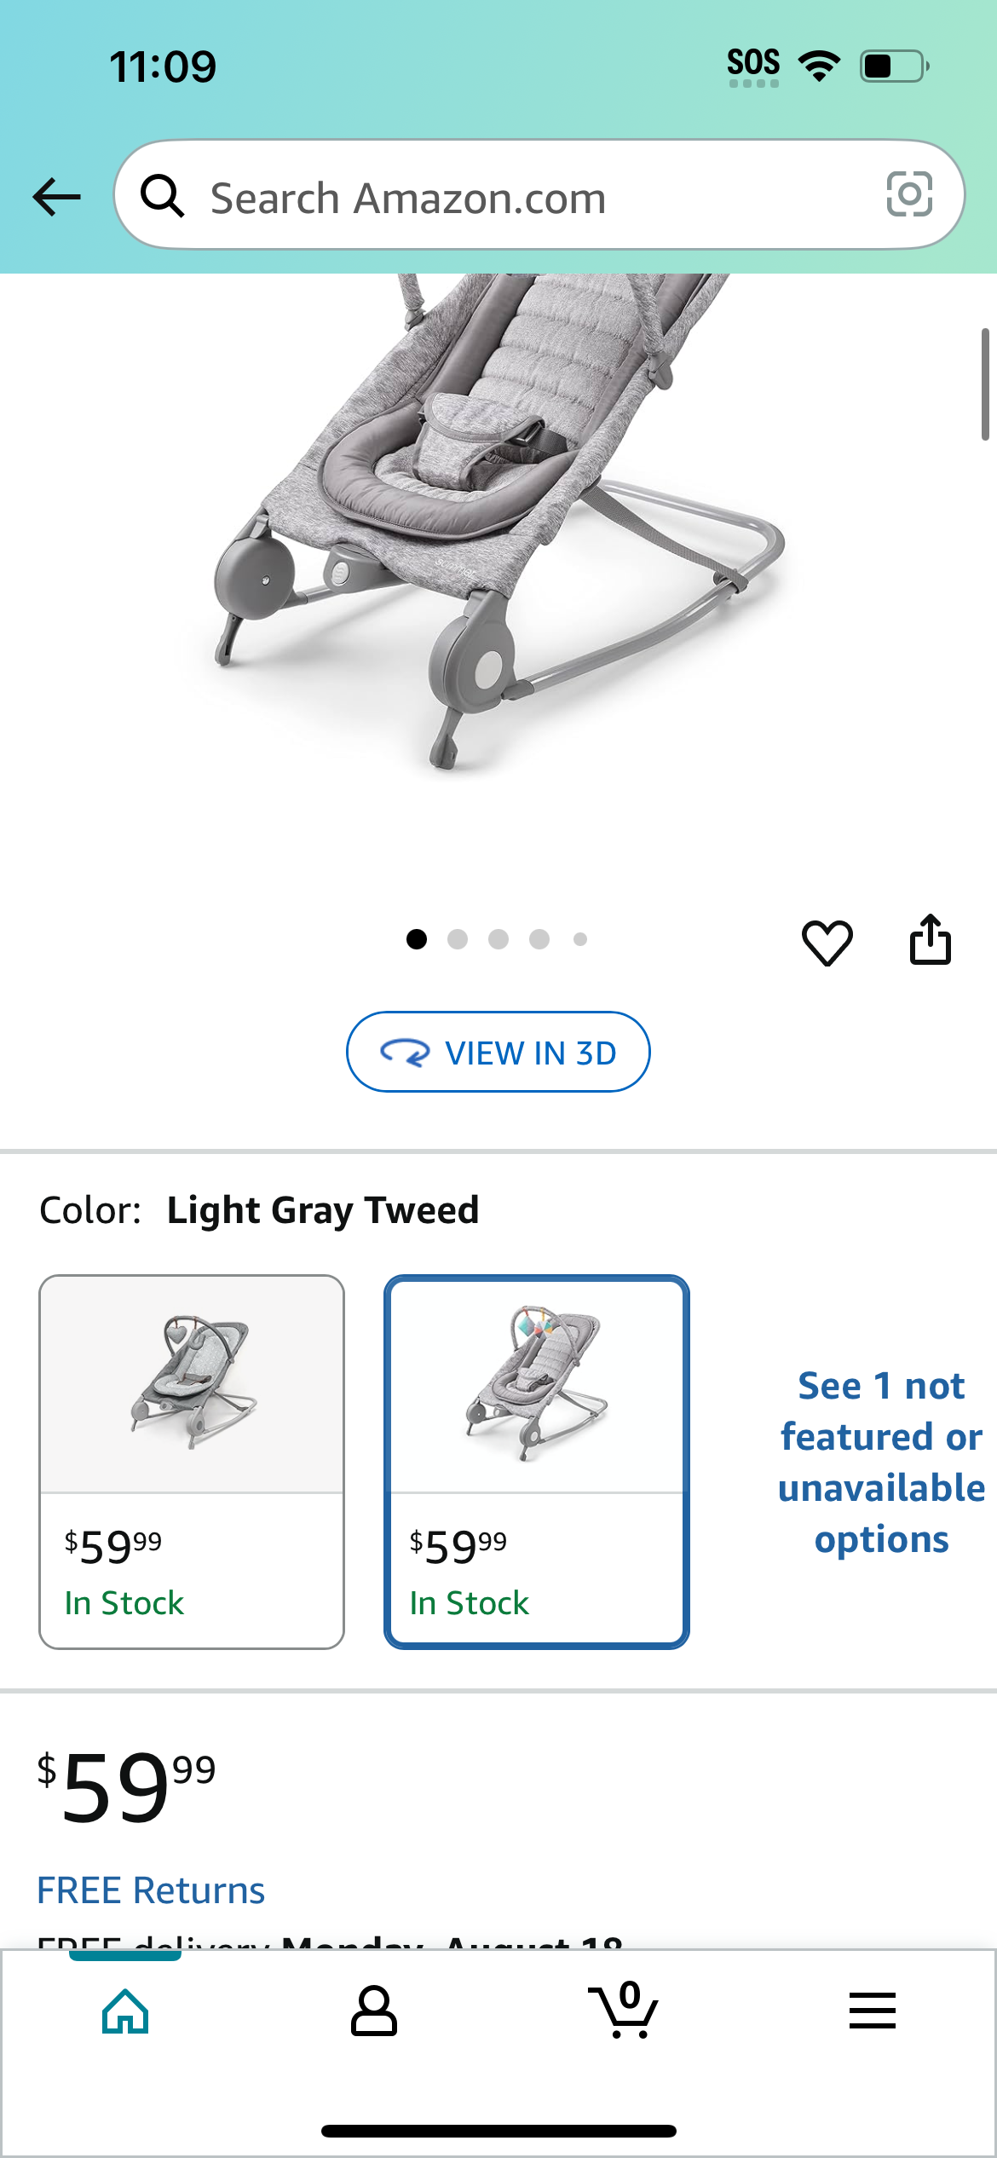Select the first bouncer color option
Viewport: 997px width, 2158px height.
[192, 1462]
